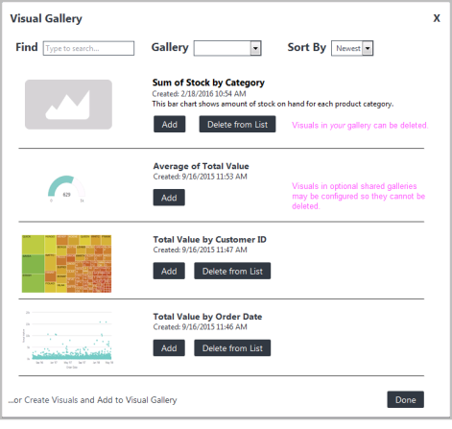This screenshot has width=452, height=429.
Task: Add Sum of Stock by Category visual
Action: coord(170,124)
